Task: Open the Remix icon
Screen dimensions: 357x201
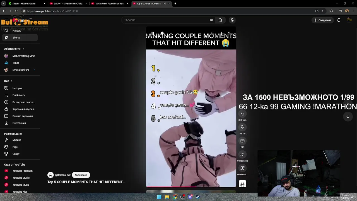Action: (x=242, y=168)
